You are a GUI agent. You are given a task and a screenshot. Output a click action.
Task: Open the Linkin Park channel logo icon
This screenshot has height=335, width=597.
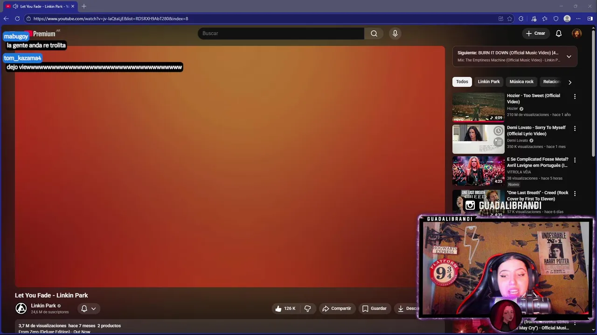21,308
